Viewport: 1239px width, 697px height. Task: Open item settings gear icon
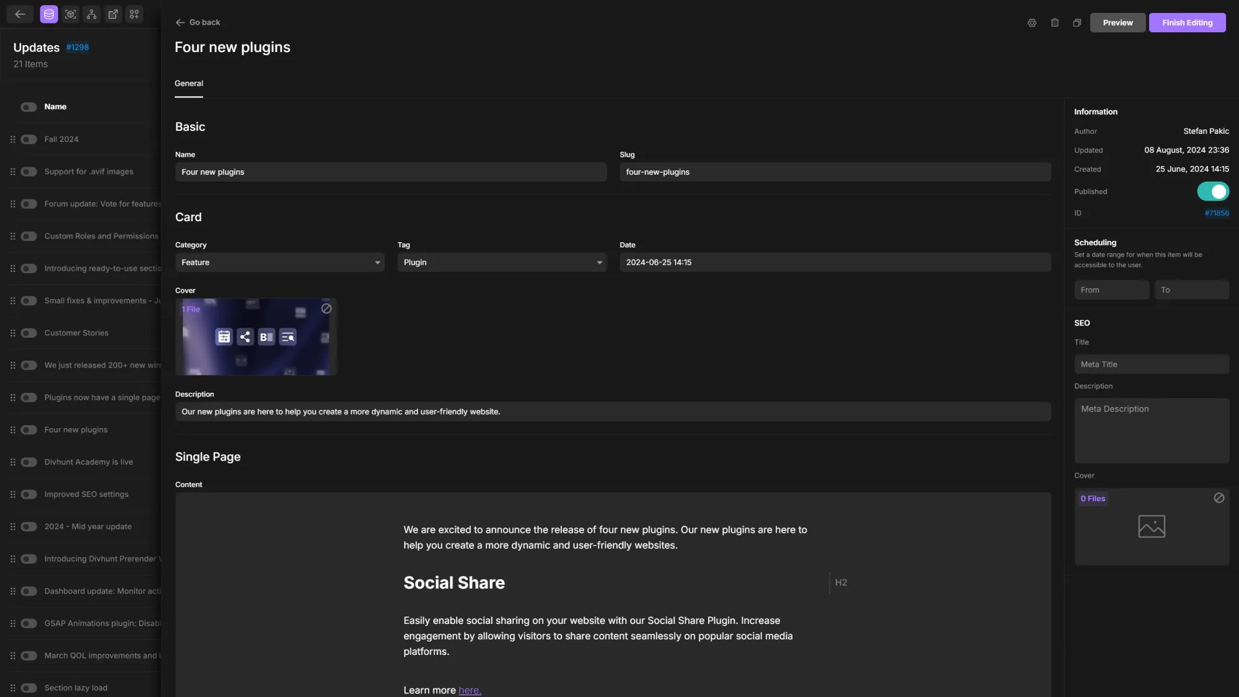point(1031,23)
